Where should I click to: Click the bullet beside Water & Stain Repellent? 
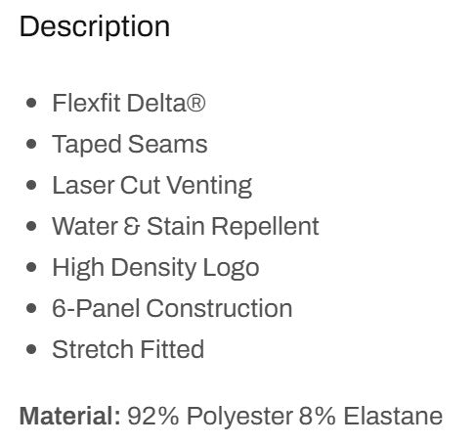coord(31,226)
